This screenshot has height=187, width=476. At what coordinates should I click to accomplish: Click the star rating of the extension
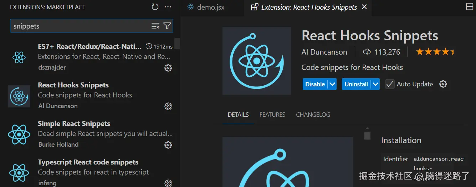pos(435,52)
